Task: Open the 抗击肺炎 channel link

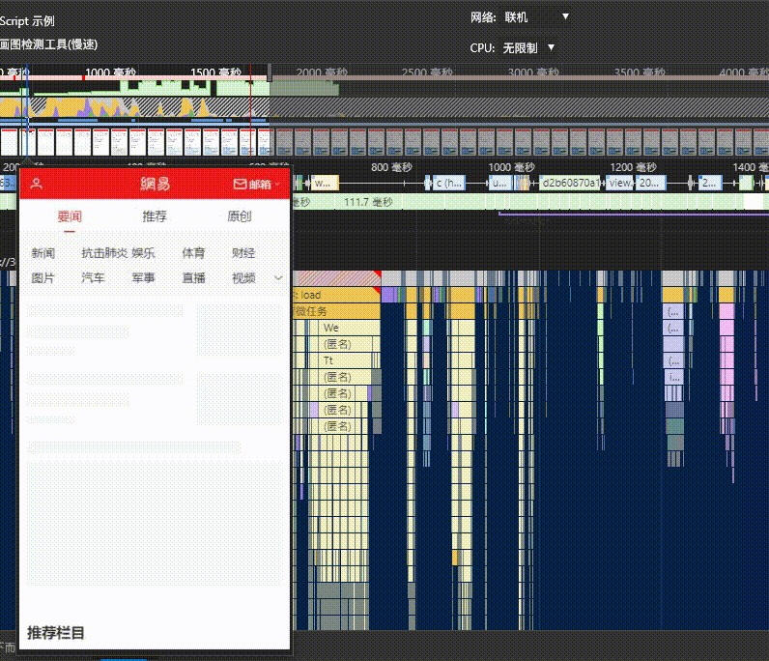Action: tap(104, 253)
